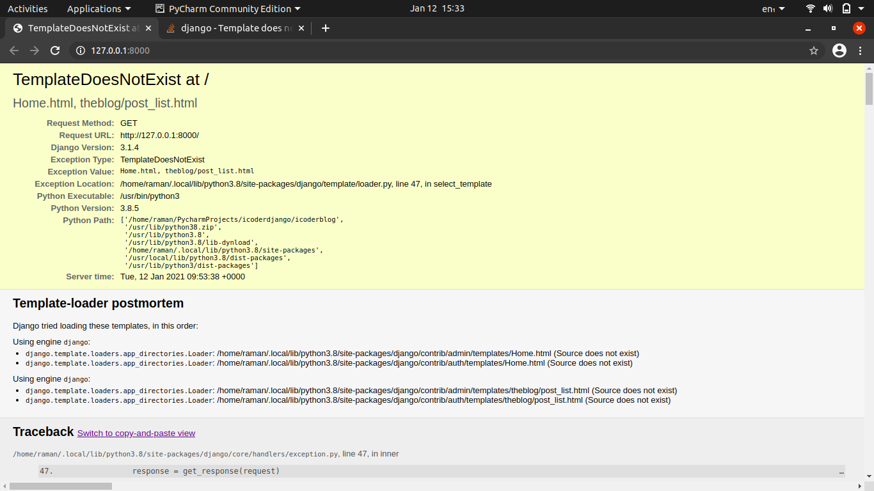Open the en keyboard language dropdown
This screenshot has height=491, width=874.
click(773, 9)
